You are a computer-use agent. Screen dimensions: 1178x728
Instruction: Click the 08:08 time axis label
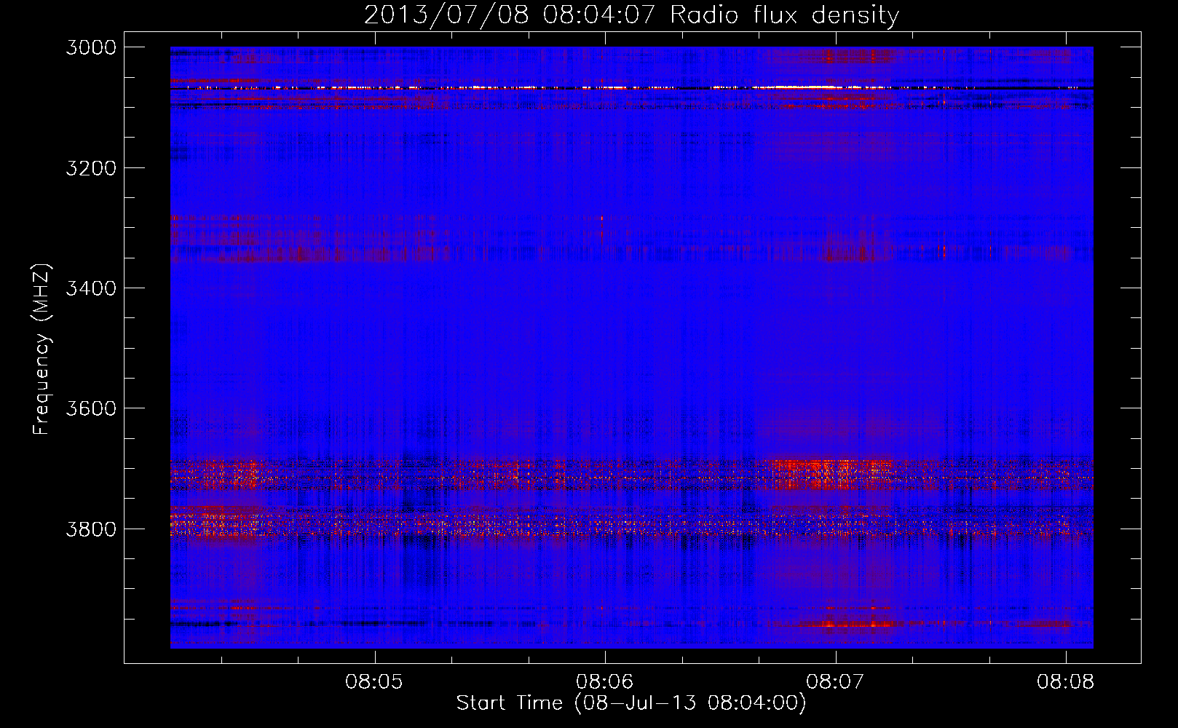tap(1066, 681)
